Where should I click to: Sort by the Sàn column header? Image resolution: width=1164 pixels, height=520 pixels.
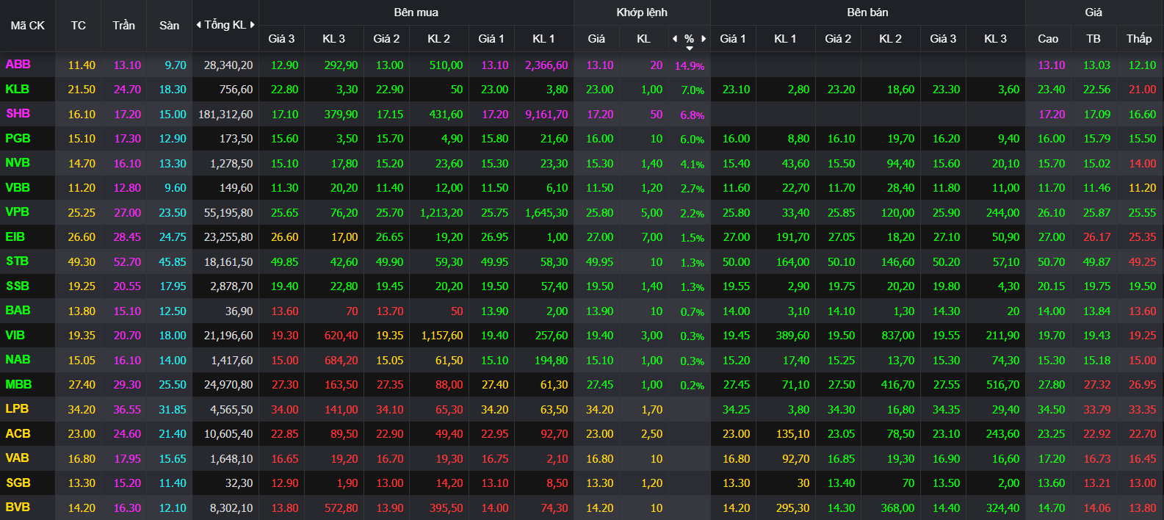tap(170, 25)
